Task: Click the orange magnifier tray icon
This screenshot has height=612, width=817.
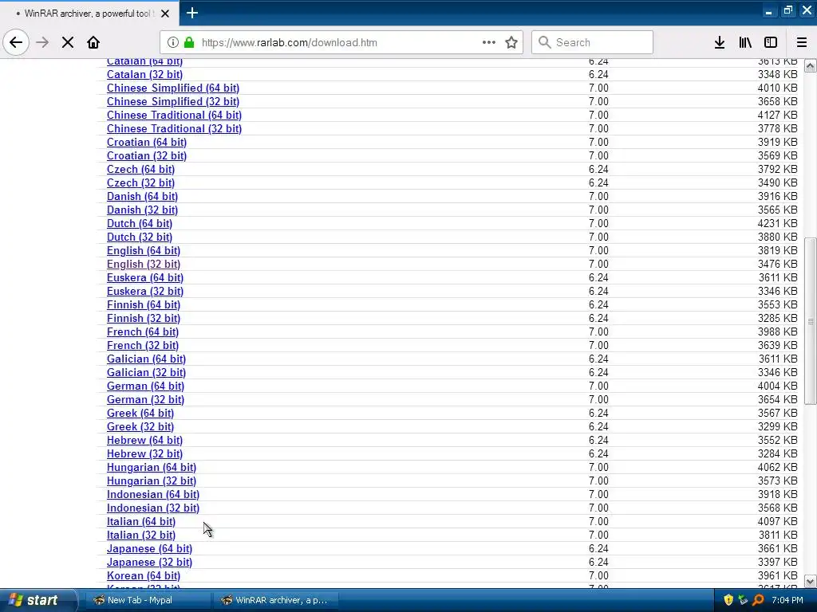Action: [758, 600]
